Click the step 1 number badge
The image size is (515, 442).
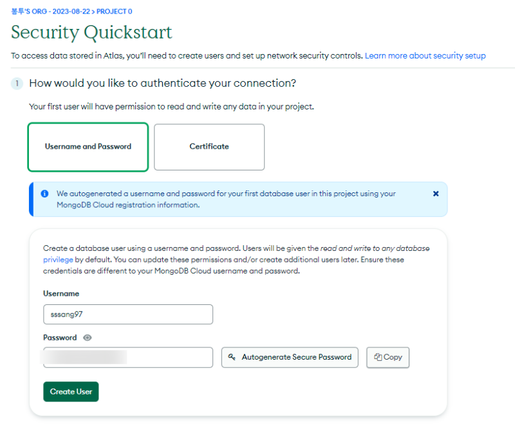17,84
